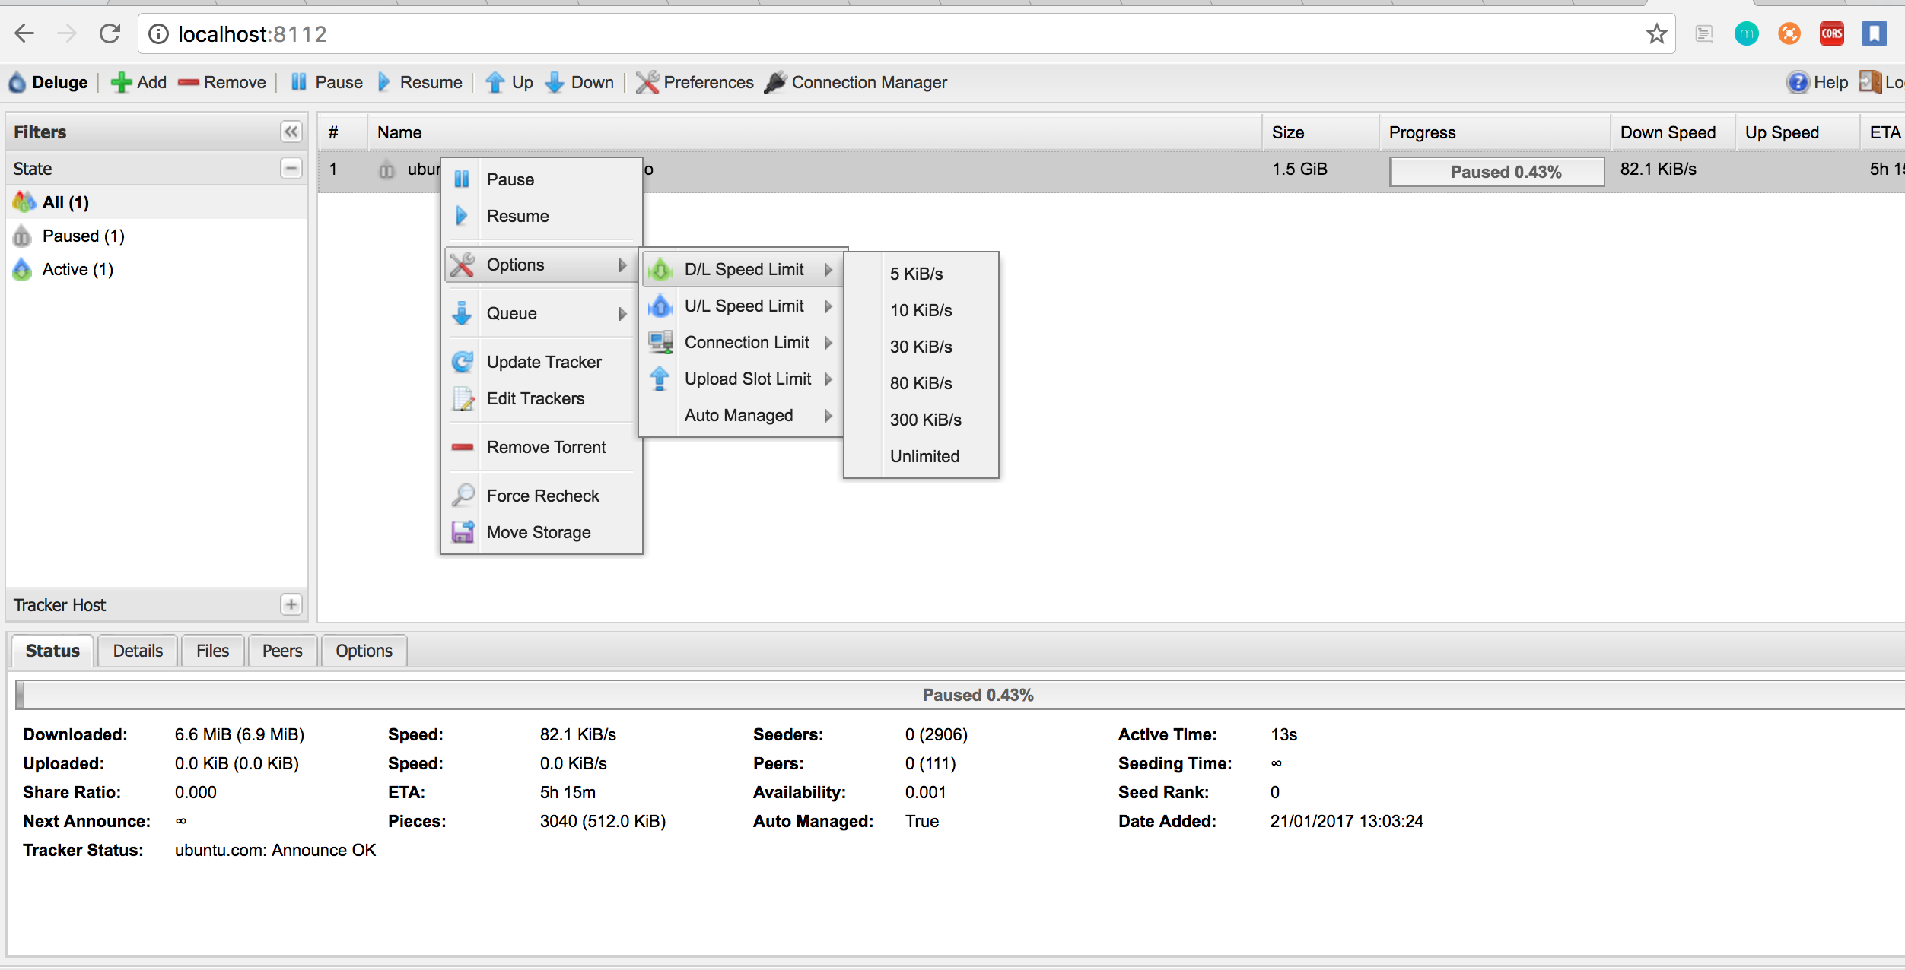Open Connection Manager plug icon
1905x970 pixels.
coord(775,82)
